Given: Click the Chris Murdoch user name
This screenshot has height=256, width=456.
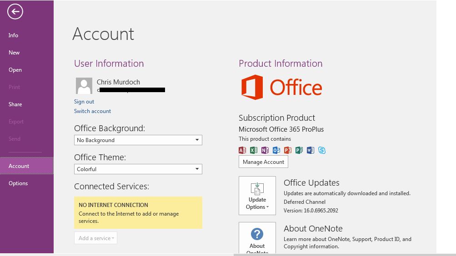Looking at the screenshot, I should [x=118, y=82].
